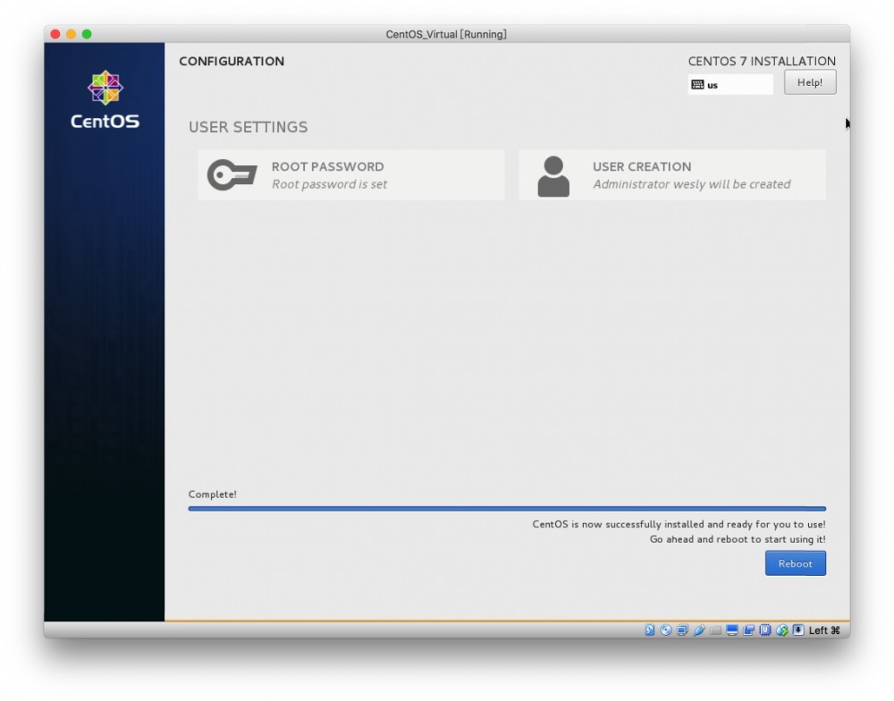Image resolution: width=894 pixels, height=701 pixels.
Task: Click the CPU virtualization chip status icon
Action: [765, 629]
